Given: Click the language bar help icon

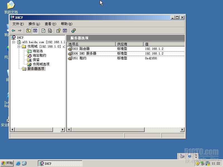Looking at the screenshot, I should coord(190,156).
